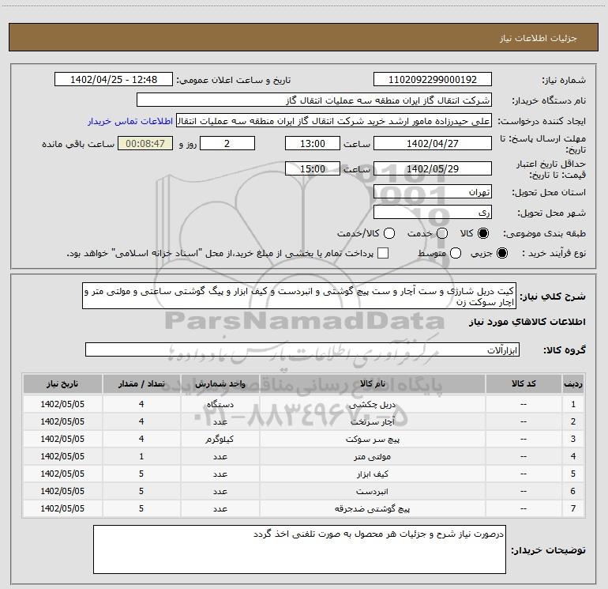Select the متوسط purchase type radio
This screenshot has width=608, height=589.
tap(456, 253)
